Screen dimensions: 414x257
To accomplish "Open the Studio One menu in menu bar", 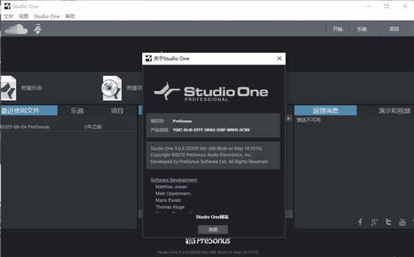I will tap(47, 17).
